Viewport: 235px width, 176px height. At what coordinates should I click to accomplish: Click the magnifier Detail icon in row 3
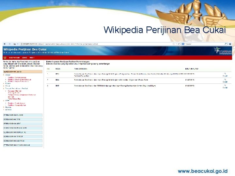225,85
